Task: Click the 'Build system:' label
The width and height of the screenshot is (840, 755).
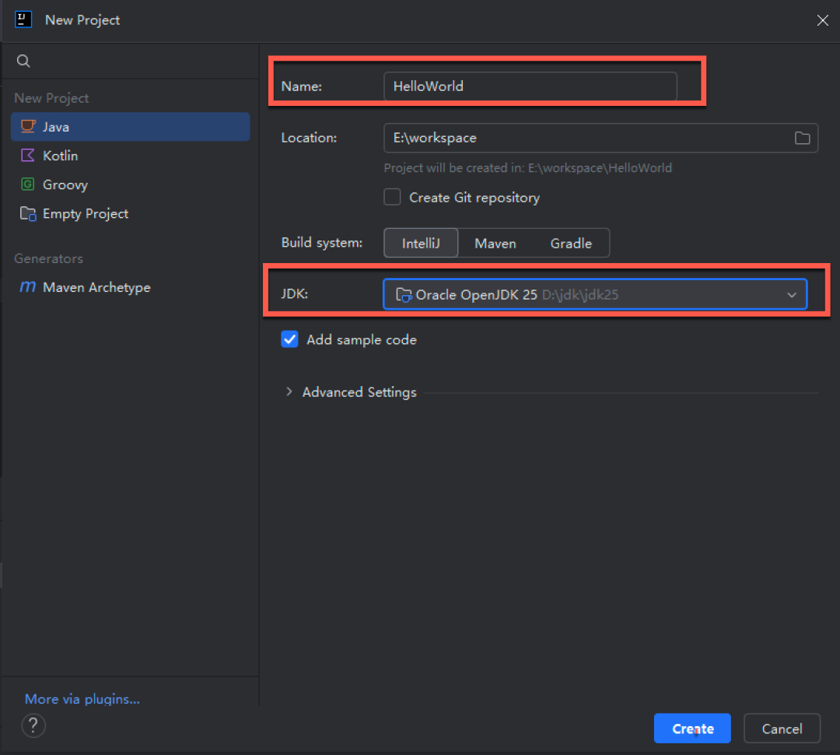Action: pos(322,242)
